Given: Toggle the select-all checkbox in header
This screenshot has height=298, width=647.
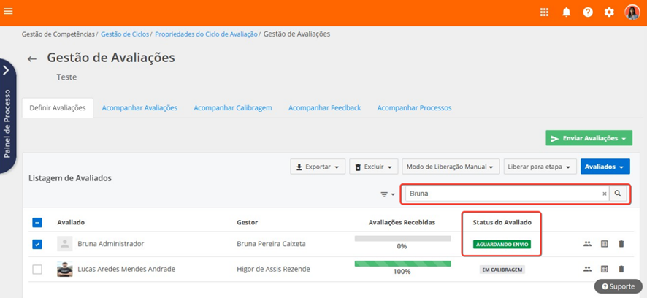Looking at the screenshot, I should 37,223.
